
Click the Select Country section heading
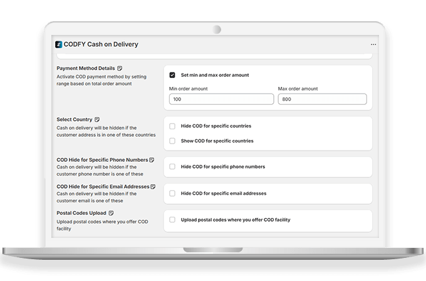(75, 119)
